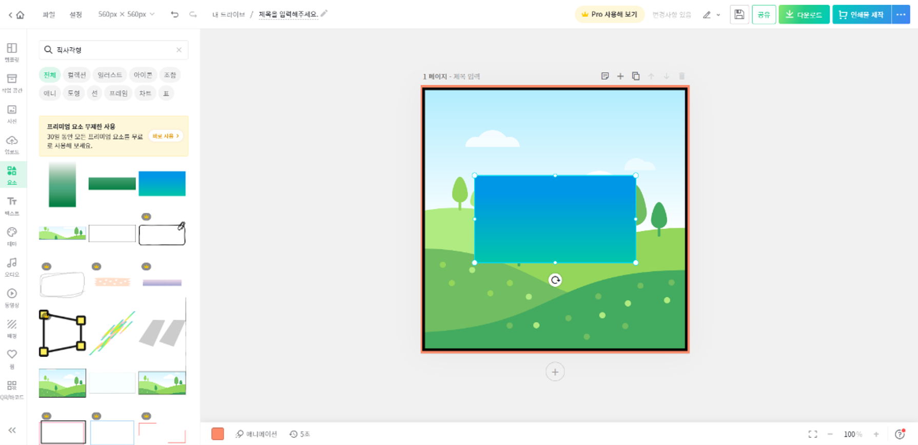This screenshot has width=918, height=445.
Task: Enter fullscreen view with the expand icon
Action: 813,434
